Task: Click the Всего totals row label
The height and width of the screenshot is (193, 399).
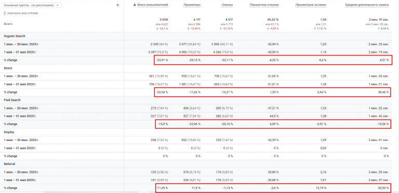Action: (8, 24)
